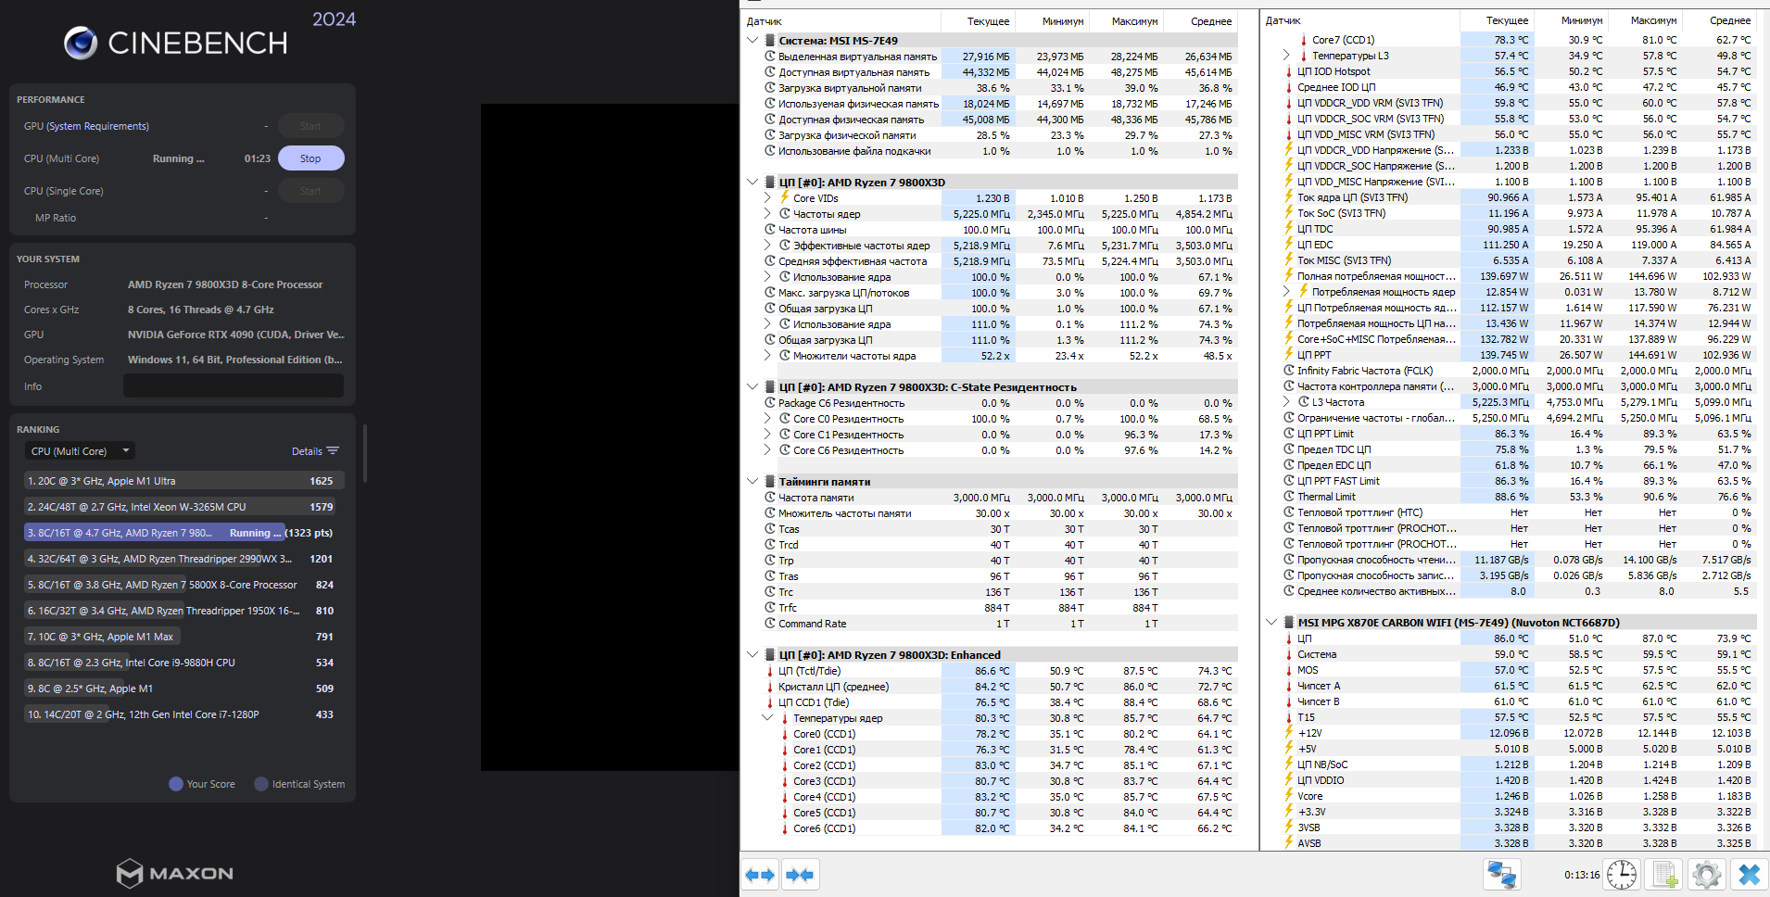The image size is (1770, 897).
Task: Expand the Частоты ядер row
Action: click(767, 214)
